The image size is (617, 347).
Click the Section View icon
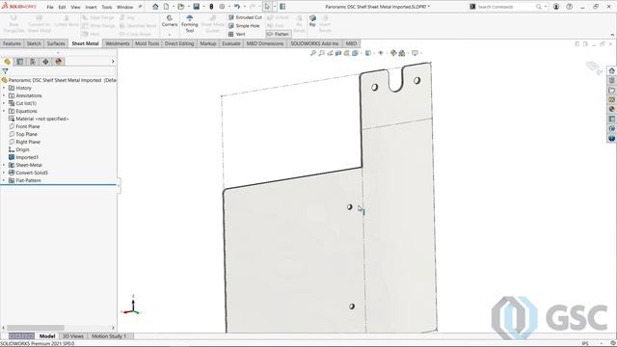pyautogui.click(x=338, y=53)
